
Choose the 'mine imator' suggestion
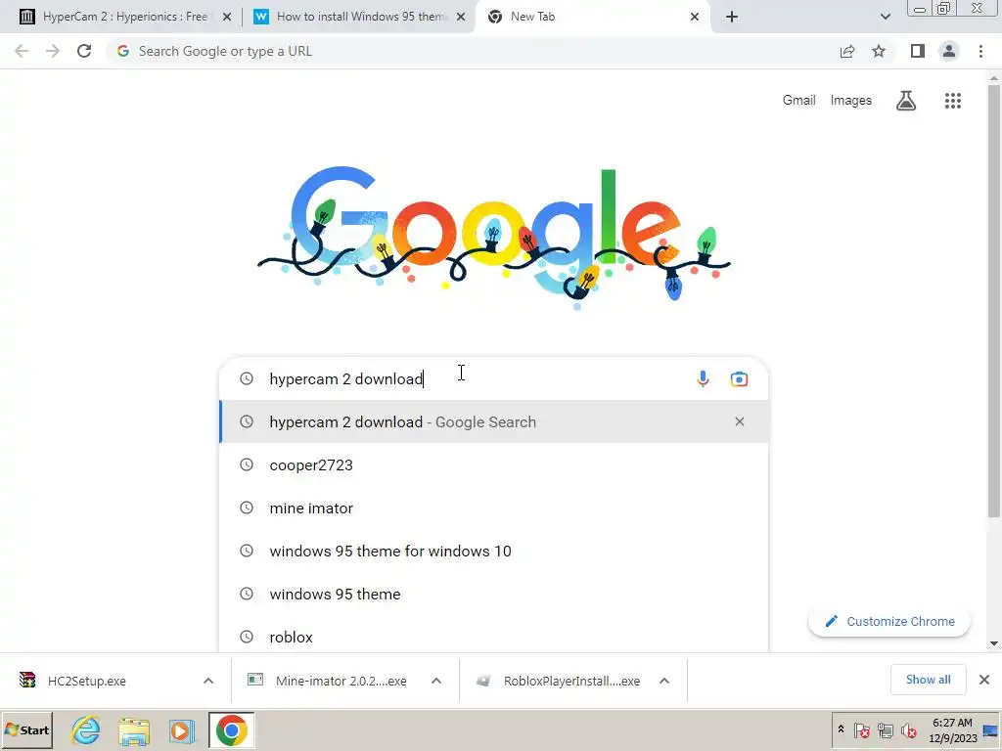493,508
